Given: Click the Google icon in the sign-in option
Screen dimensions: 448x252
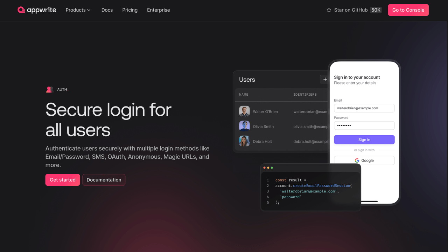Looking at the screenshot, I should (357, 160).
